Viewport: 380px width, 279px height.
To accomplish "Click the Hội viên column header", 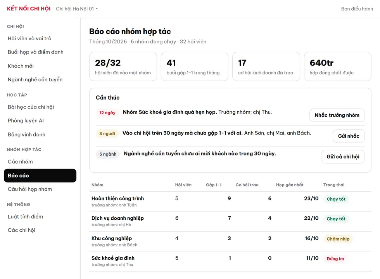I will [183, 185].
